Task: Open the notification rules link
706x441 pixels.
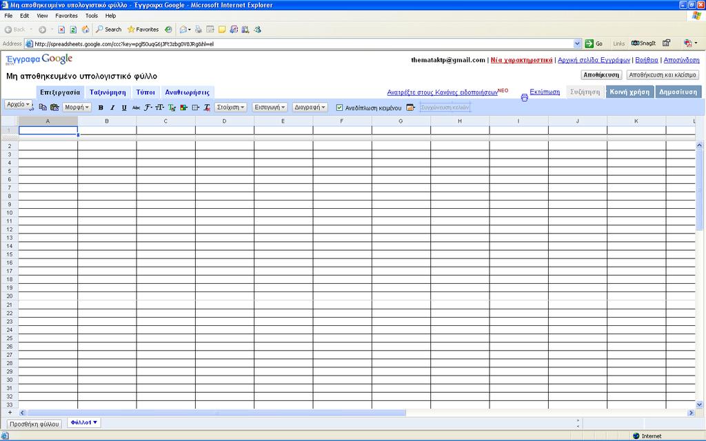Action: [442, 92]
